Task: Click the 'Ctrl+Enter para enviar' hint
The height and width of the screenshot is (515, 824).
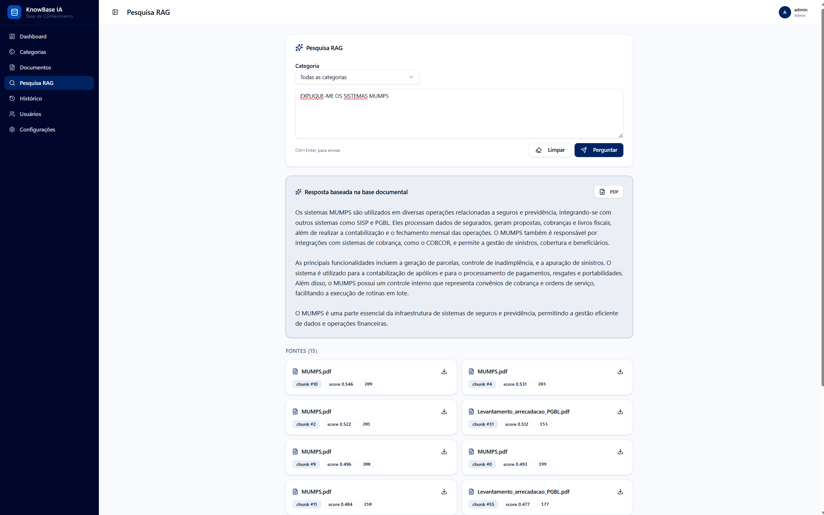Action: tap(318, 150)
